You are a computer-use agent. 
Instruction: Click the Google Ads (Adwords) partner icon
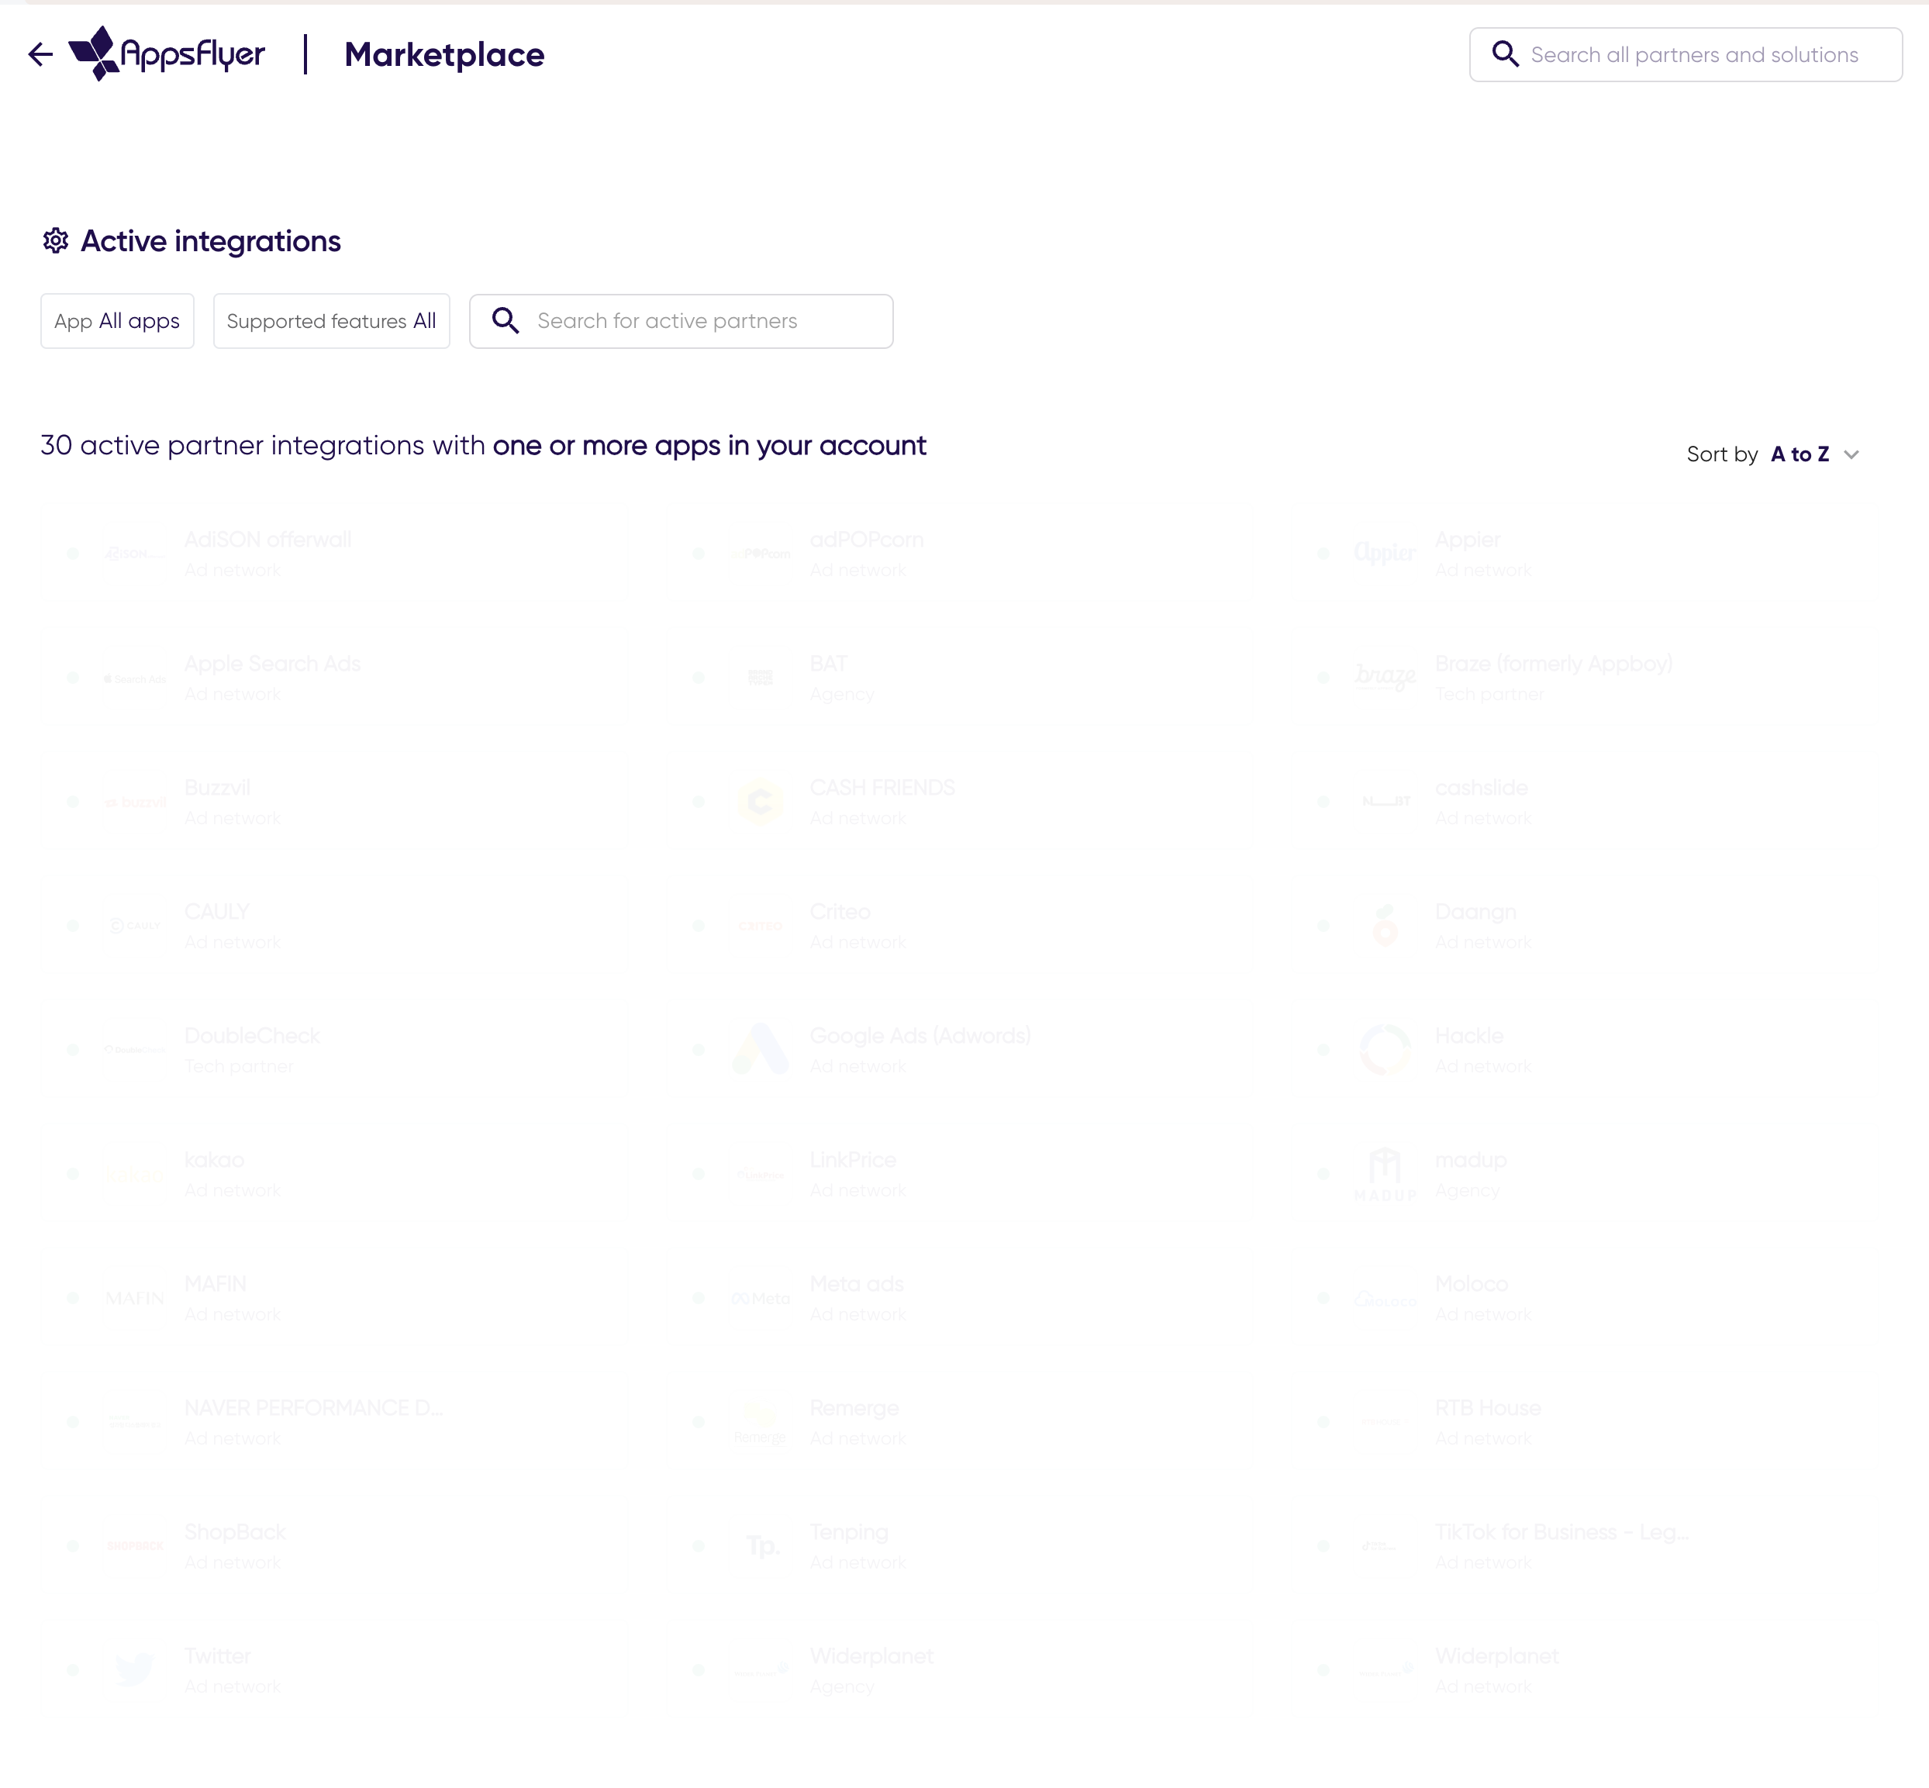coord(760,1048)
